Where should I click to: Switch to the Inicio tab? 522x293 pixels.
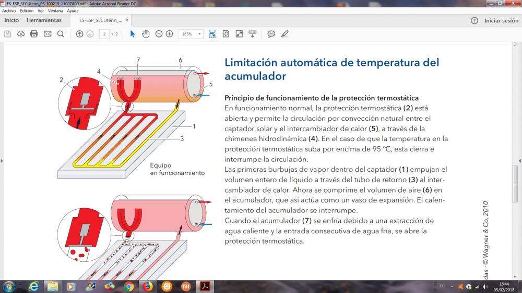[11, 20]
